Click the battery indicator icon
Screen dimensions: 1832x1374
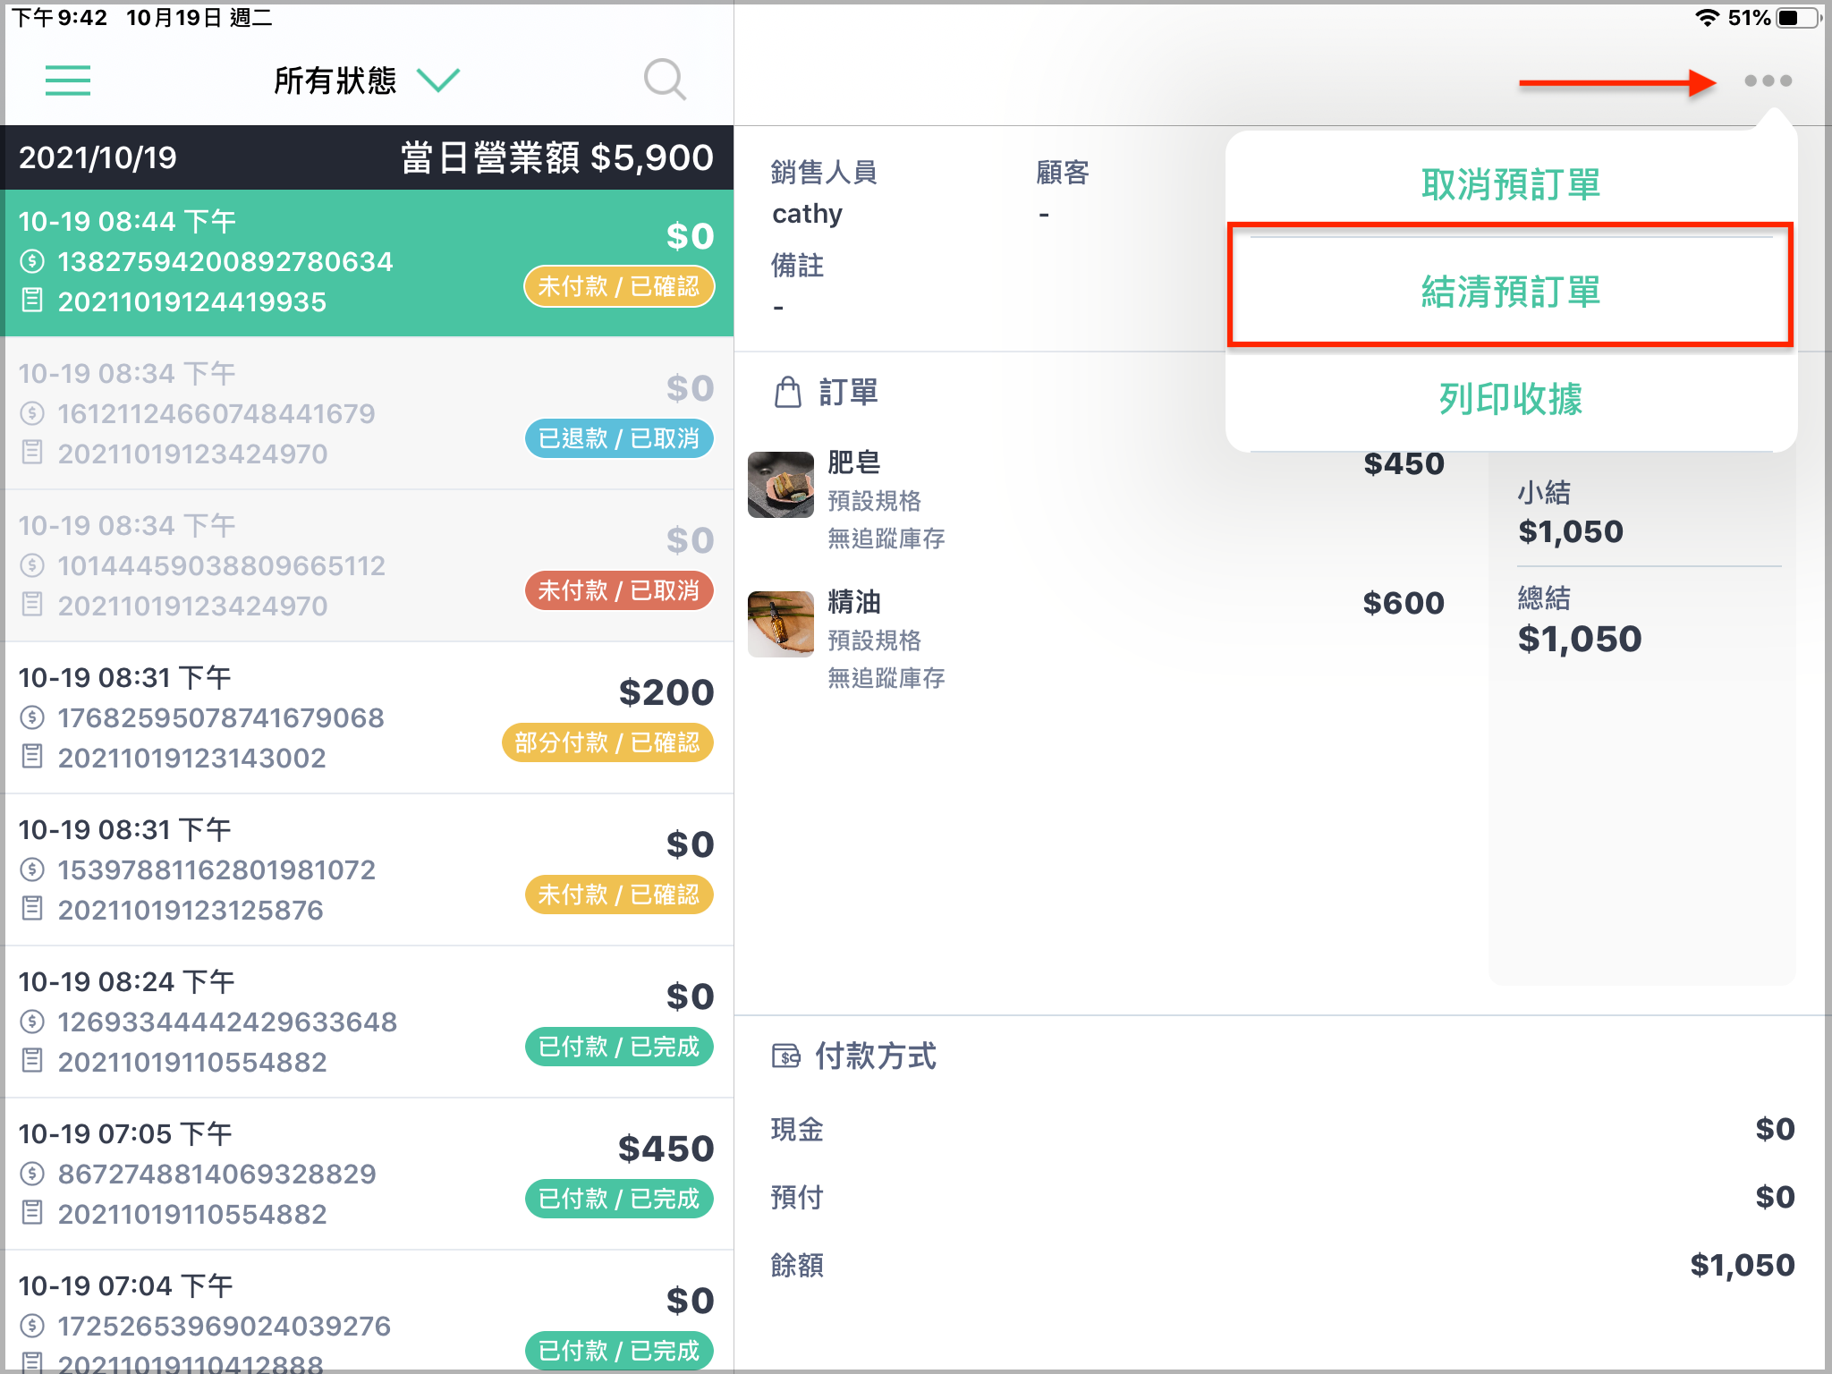coord(1799,18)
